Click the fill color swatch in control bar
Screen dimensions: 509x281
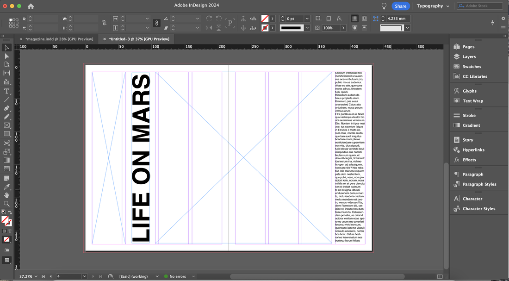tap(265, 19)
